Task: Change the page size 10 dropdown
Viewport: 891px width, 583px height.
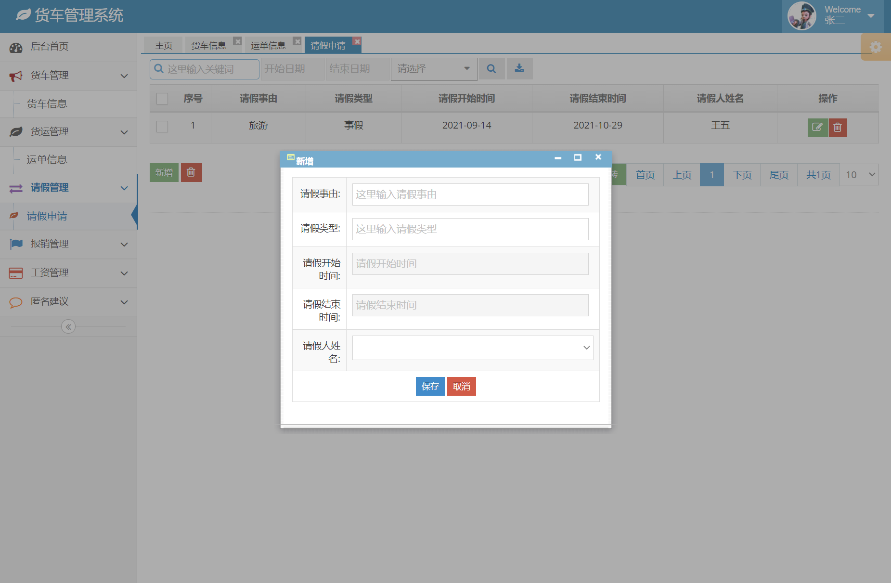Action: tap(859, 174)
